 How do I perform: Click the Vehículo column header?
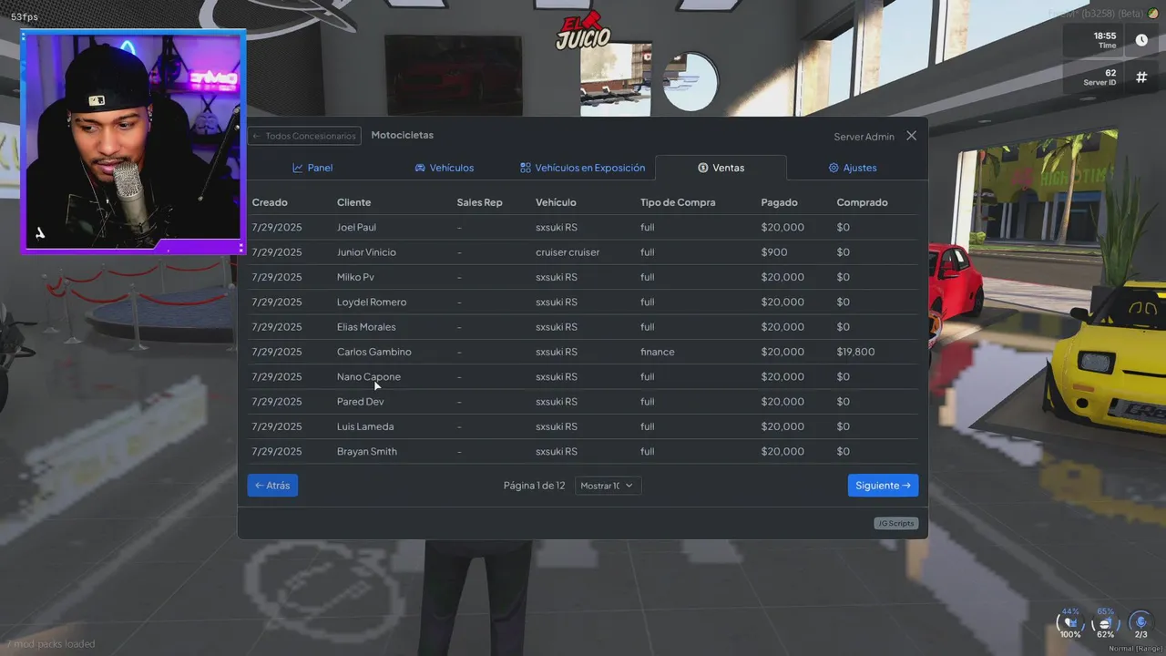(x=556, y=202)
